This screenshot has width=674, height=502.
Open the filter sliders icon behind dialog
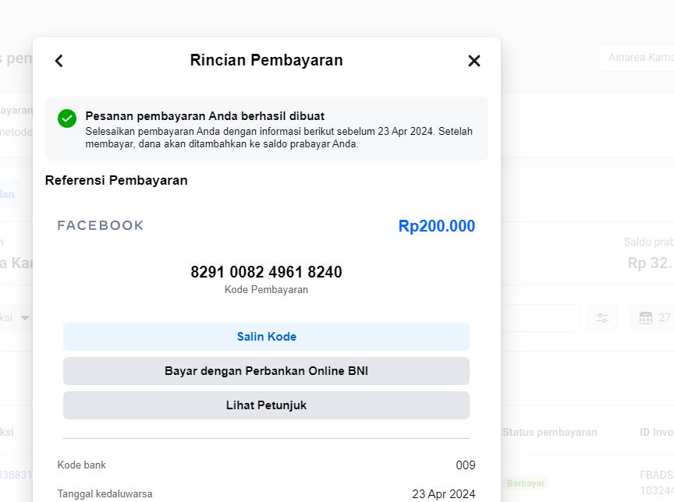(602, 318)
